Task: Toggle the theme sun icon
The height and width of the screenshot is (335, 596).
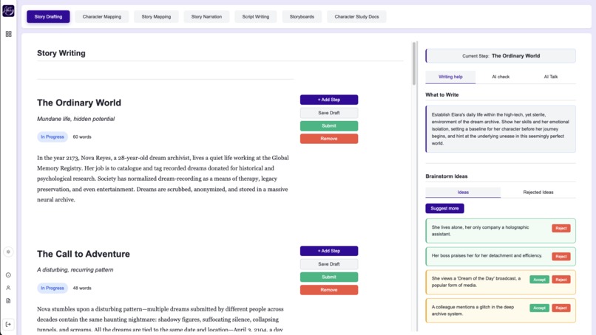Action: point(8,252)
